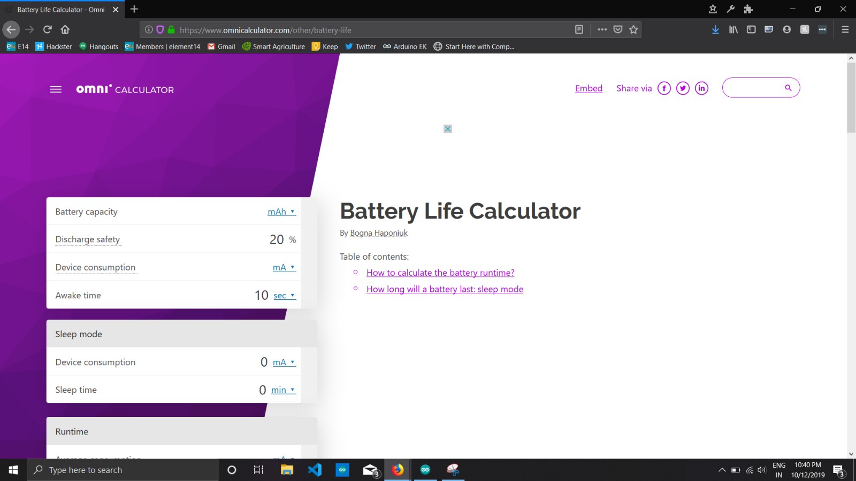Edit the Awake time value 10
The image size is (856, 481).
tap(262, 295)
